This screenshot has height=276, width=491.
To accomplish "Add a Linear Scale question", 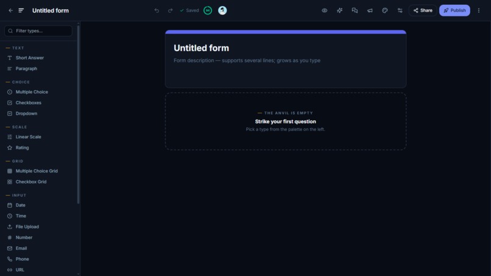I will tap(38, 136).
